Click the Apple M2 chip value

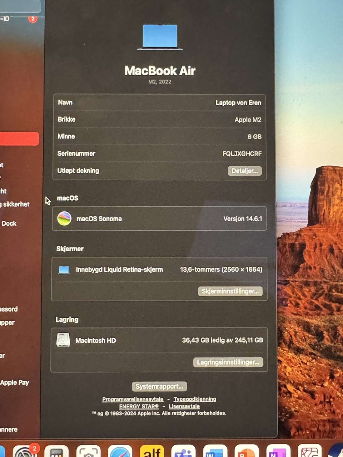point(248,120)
